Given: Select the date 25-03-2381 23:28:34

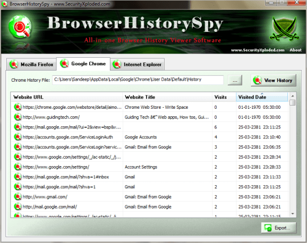Looking at the screenshot, I should pyautogui.click(x=259, y=157).
